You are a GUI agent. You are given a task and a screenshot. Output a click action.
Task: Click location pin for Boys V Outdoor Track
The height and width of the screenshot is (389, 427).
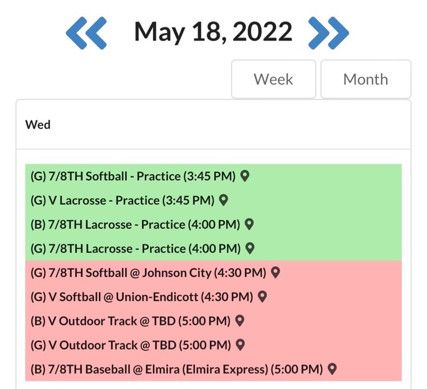(240, 321)
